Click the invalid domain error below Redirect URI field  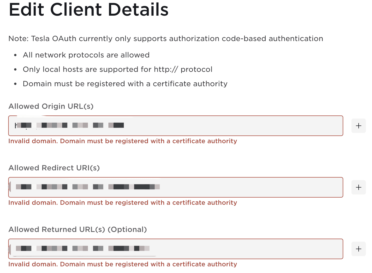[x=123, y=203]
